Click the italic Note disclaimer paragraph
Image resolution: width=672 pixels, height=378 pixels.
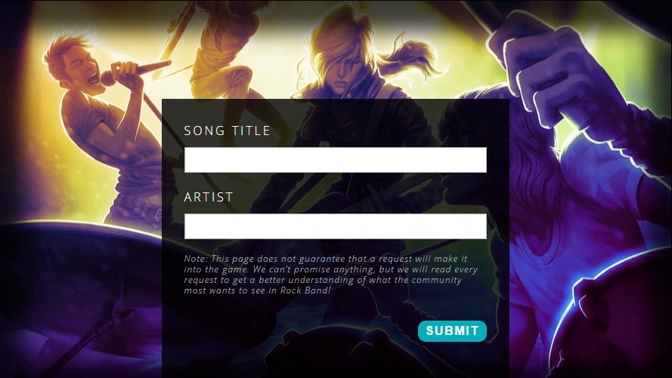331,275
